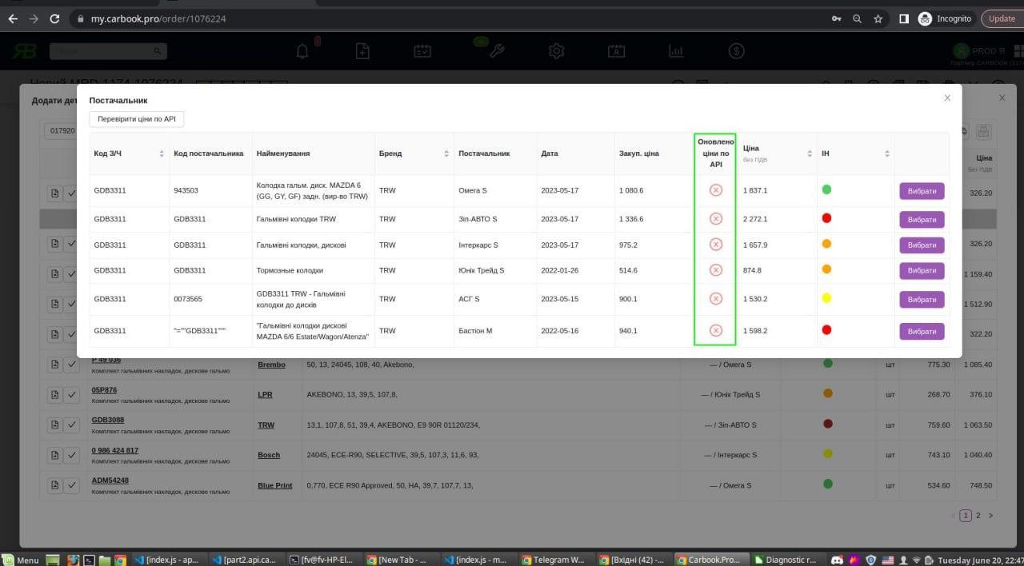
Task: Close the Постачальник dialog with the X
Action: click(x=947, y=98)
